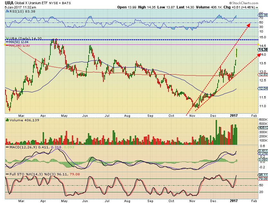Screen dimensions: 268x203
Task: Click the URA ticker symbol in the header
Action: click(9, 3)
